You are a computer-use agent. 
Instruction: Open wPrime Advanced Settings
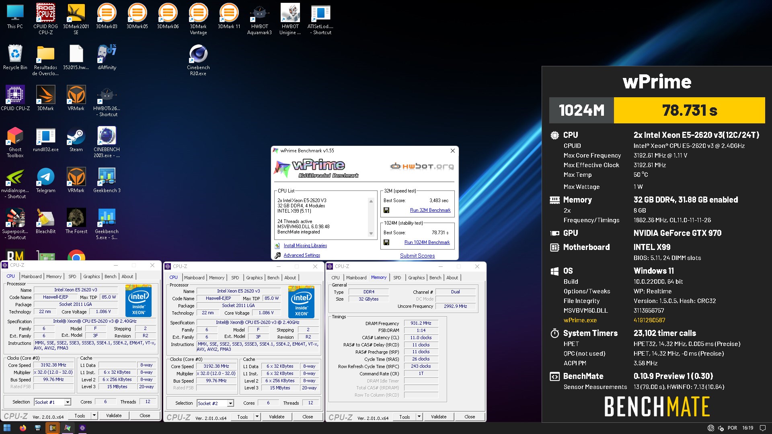[302, 255]
